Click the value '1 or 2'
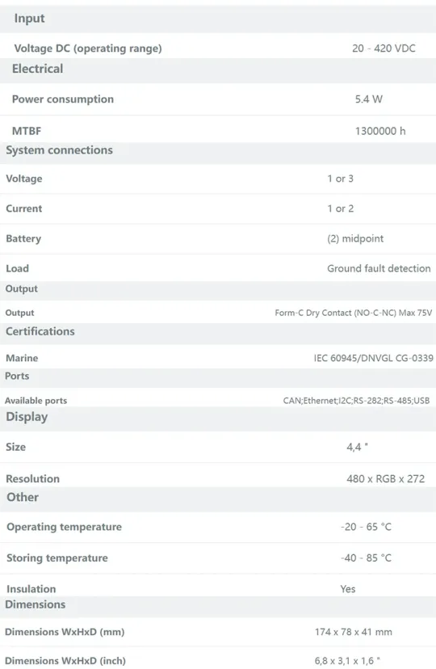 click(340, 208)
